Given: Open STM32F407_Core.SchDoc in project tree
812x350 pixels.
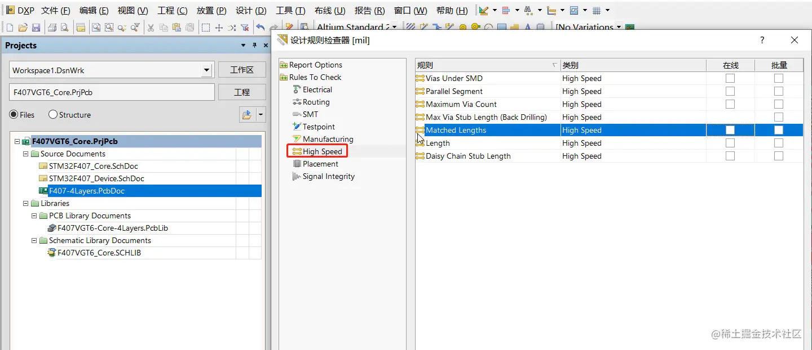Looking at the screenshot, I should (x=94, y=166).
